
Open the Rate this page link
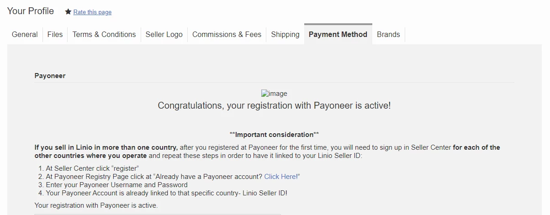92,12
